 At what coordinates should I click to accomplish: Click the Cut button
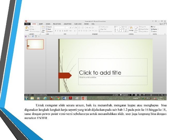32,27
